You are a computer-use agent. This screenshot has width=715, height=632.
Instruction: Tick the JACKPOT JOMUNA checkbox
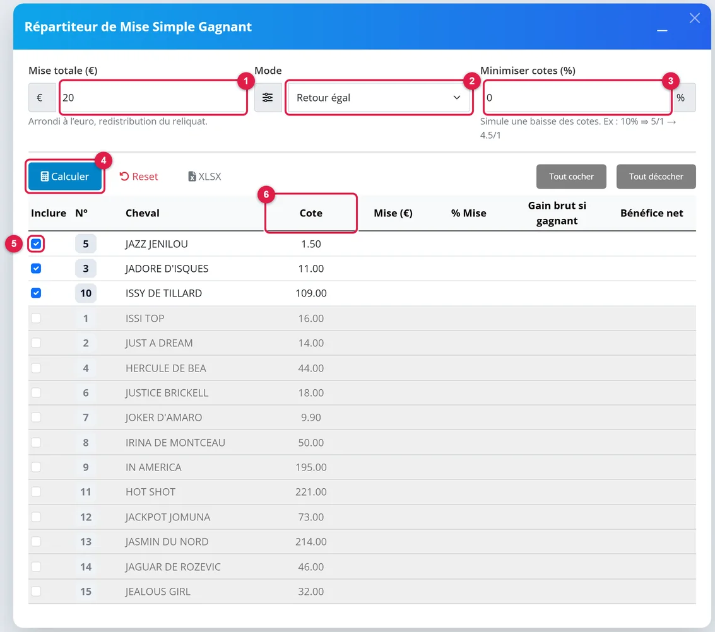coord(36,517)
